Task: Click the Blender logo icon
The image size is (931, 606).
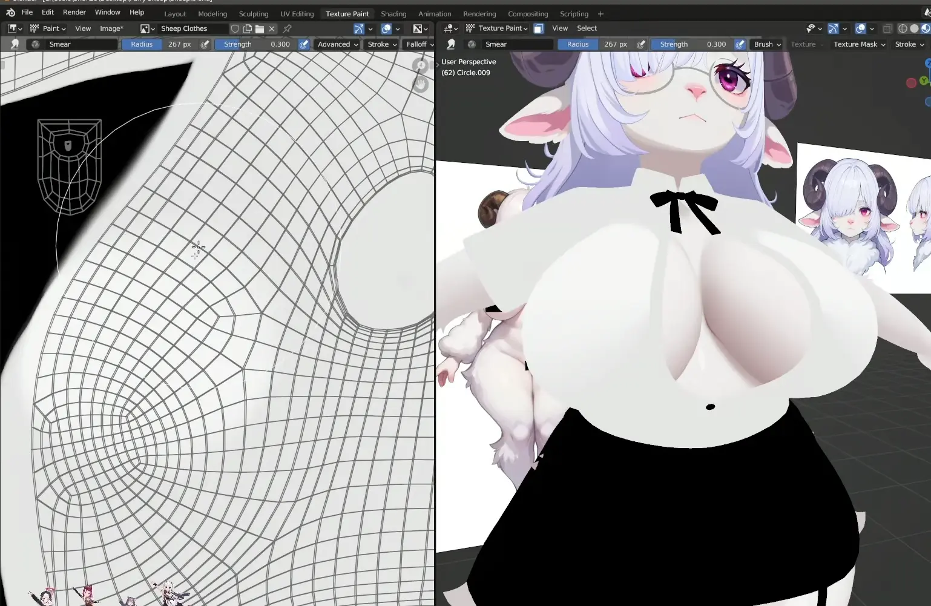Action: (10, 12)
